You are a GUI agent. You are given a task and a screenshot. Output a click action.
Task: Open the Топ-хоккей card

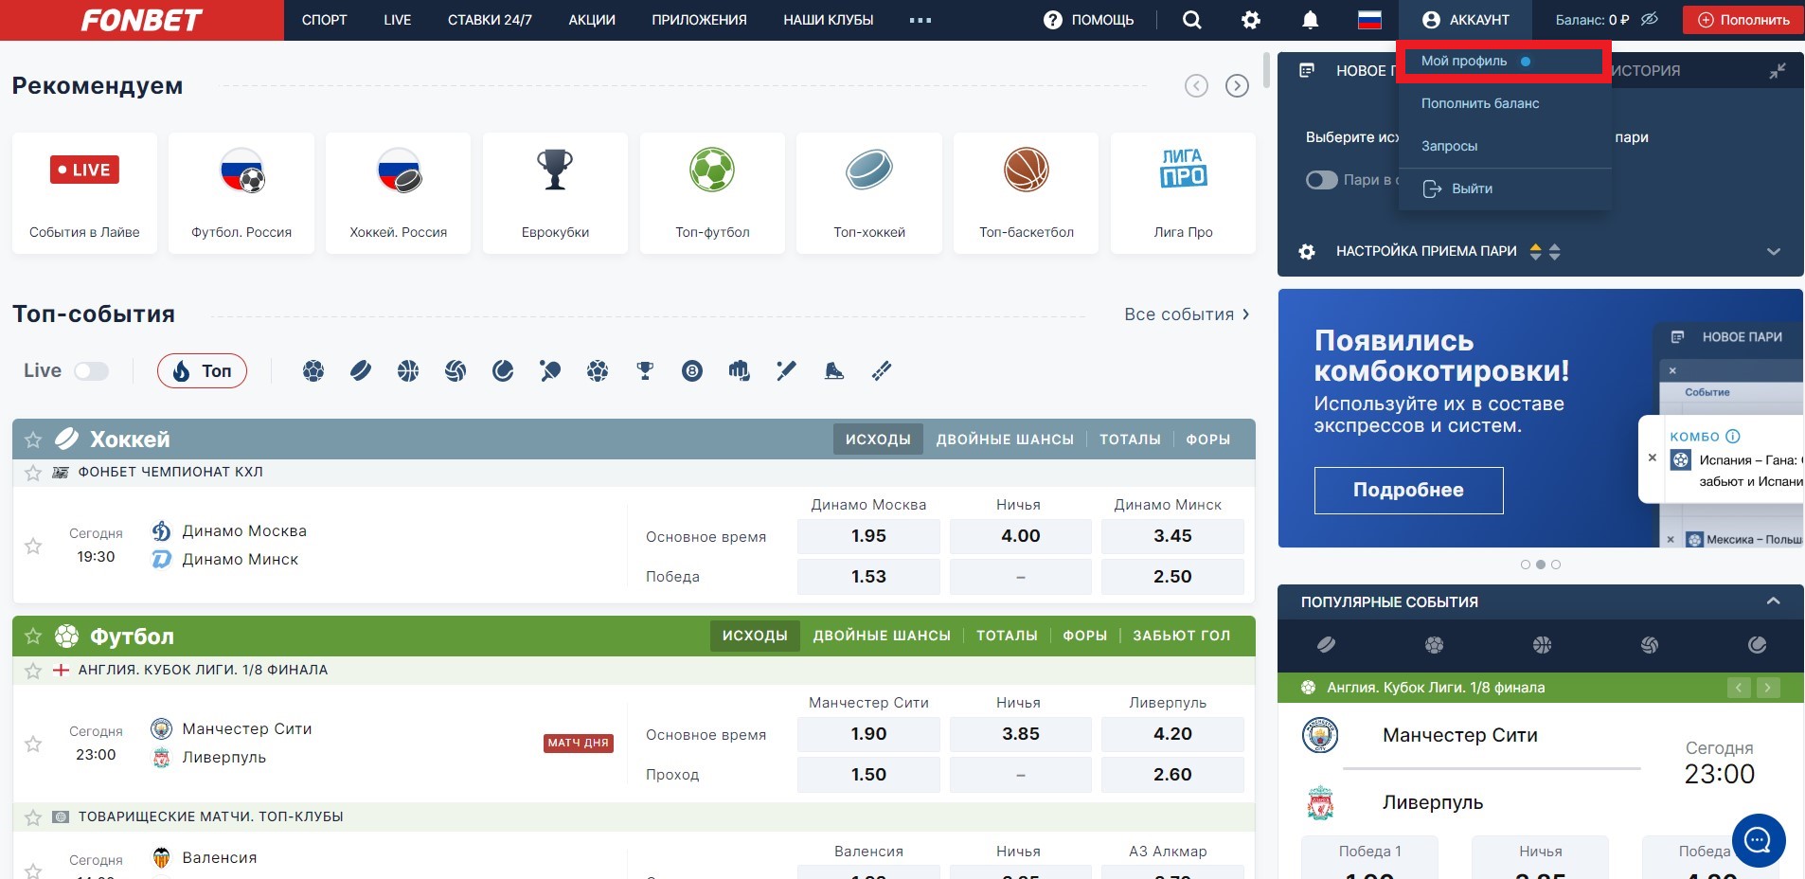point(869,193)
